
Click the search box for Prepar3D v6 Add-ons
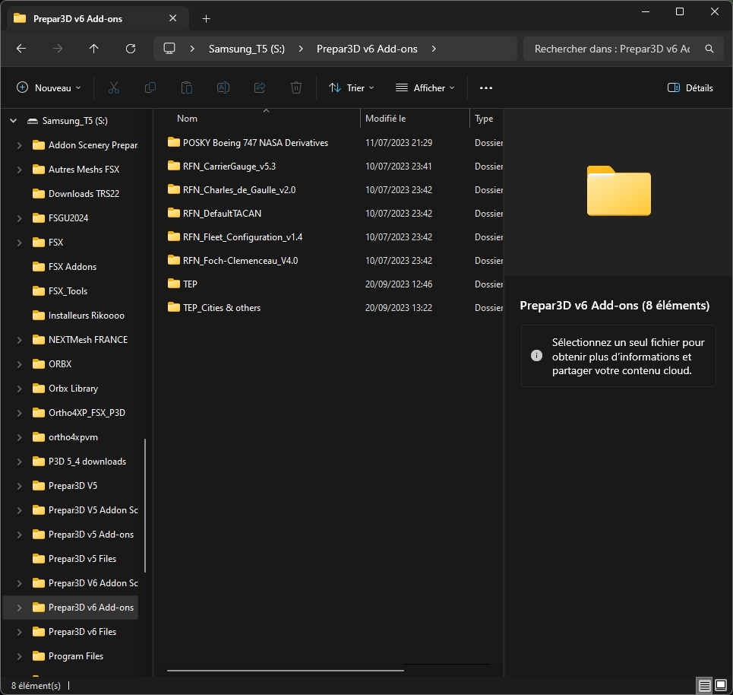pyautogui.click(x=612, y=49)
